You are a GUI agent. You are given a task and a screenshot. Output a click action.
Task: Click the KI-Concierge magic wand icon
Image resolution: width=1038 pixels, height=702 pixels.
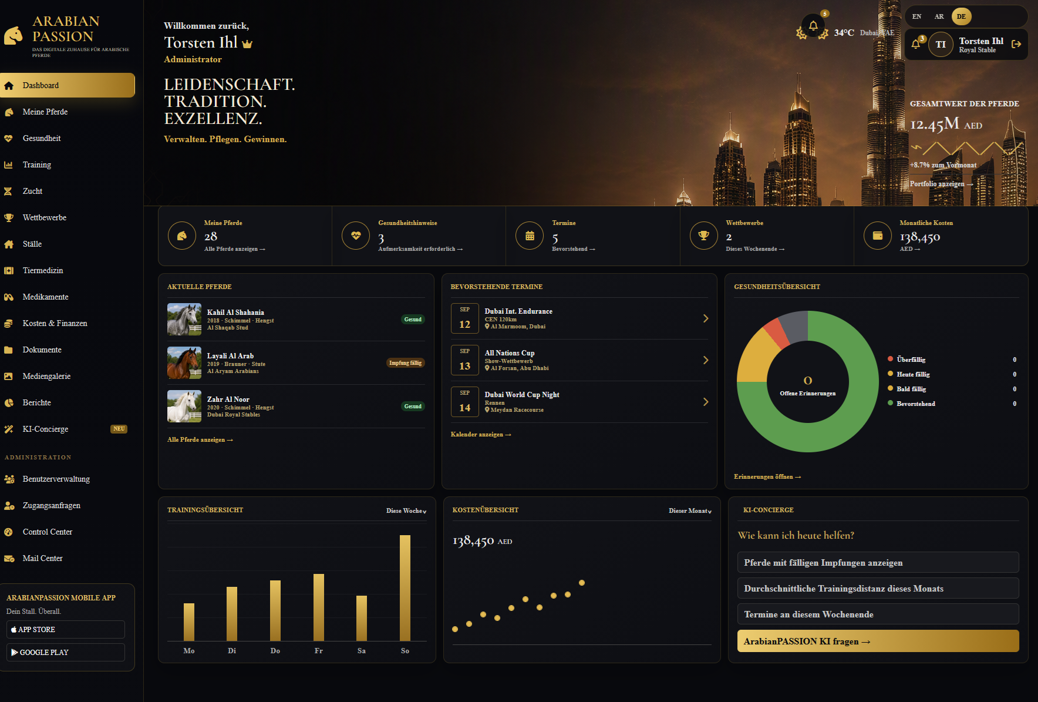tap(9, 429)
